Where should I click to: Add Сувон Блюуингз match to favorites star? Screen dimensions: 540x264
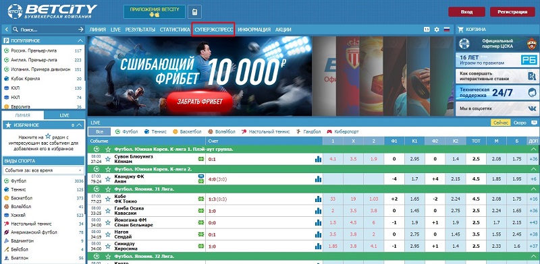click(108, 159)
